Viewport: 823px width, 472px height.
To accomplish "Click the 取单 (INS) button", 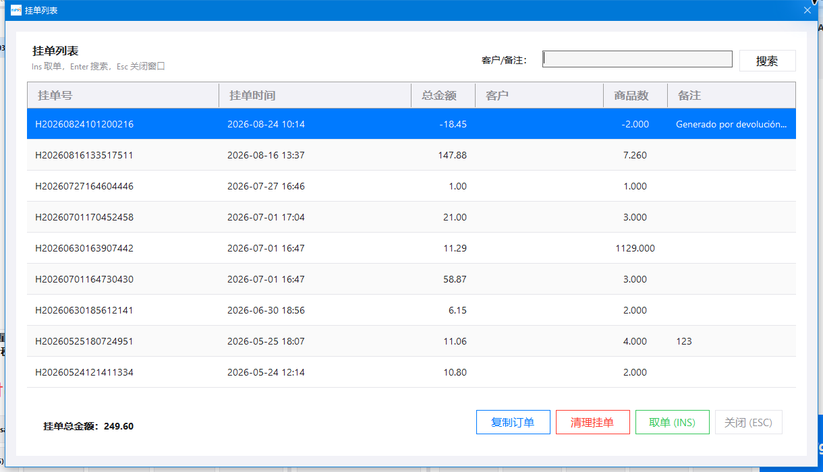I will point(673,422).
